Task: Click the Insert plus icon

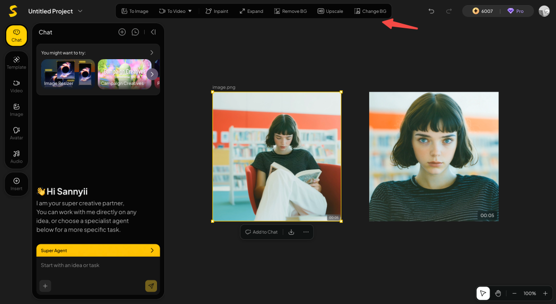Action: 16,181
